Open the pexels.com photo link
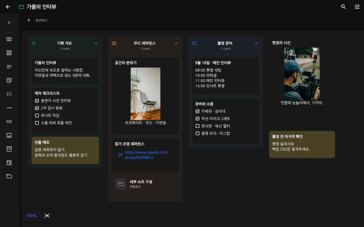364x227 pixels. click(146, 155)
